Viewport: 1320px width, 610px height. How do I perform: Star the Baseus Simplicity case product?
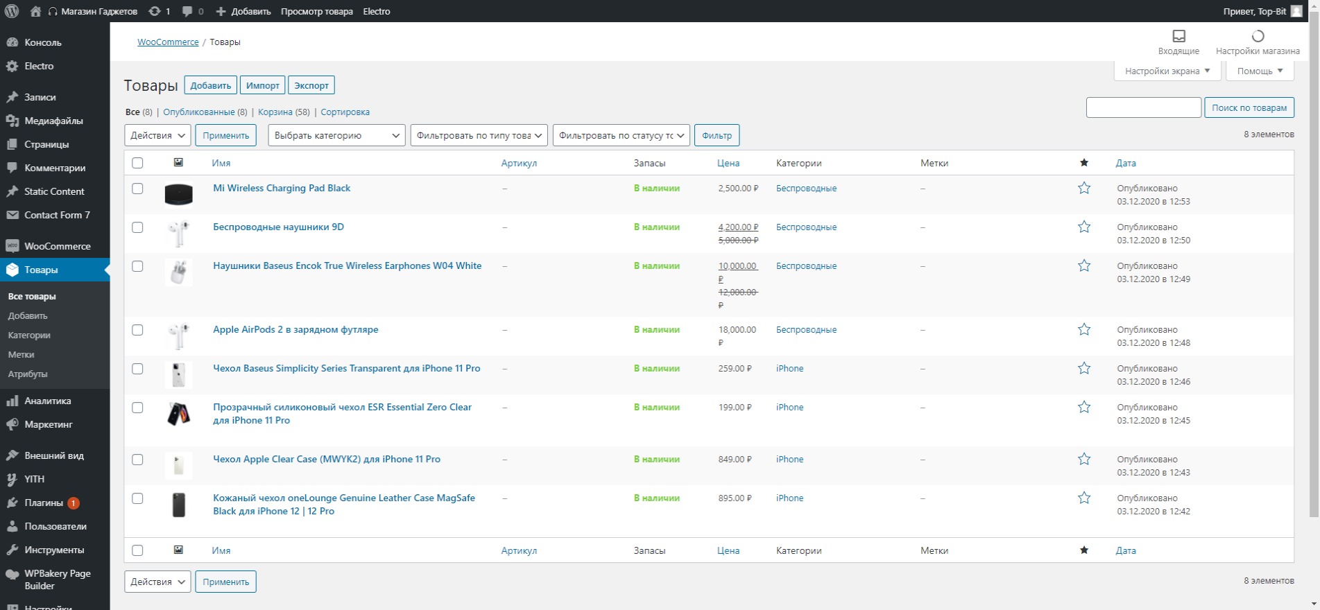click(1084, 368)
